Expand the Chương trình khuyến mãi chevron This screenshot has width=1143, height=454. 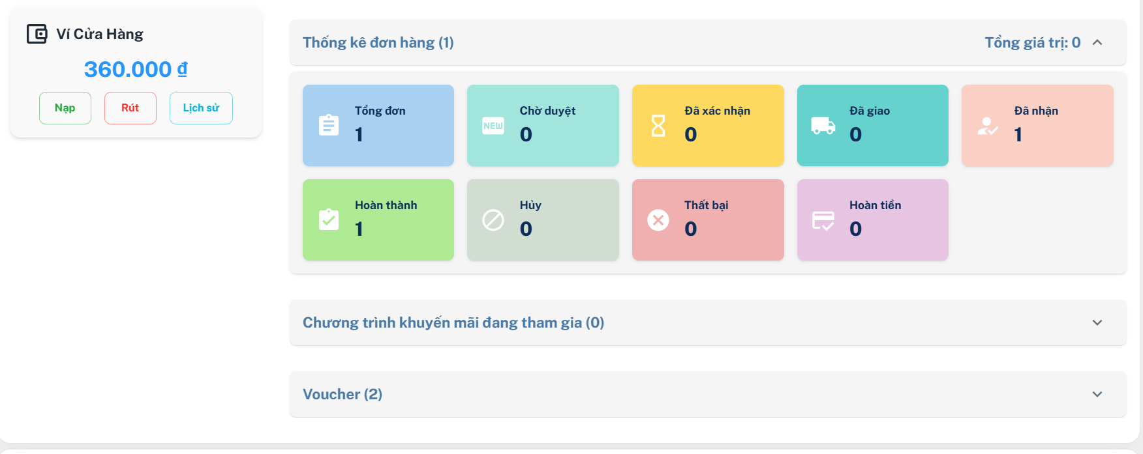(x=1097, y=322)
